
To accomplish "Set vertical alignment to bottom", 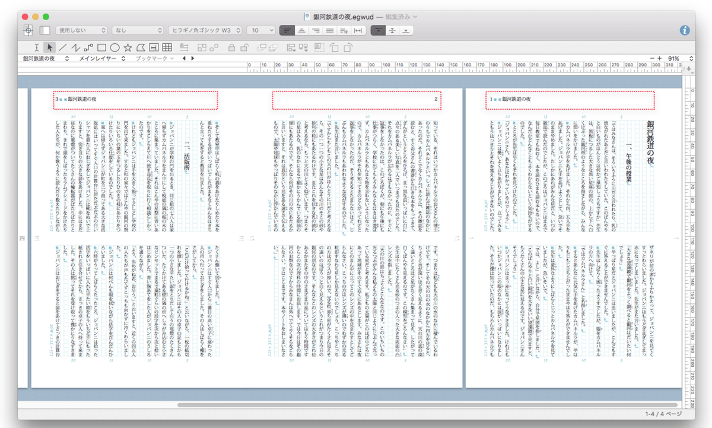I will tap(406, 30).
